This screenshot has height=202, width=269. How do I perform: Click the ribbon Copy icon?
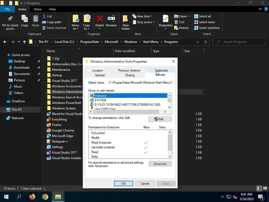tap(24, 21)
